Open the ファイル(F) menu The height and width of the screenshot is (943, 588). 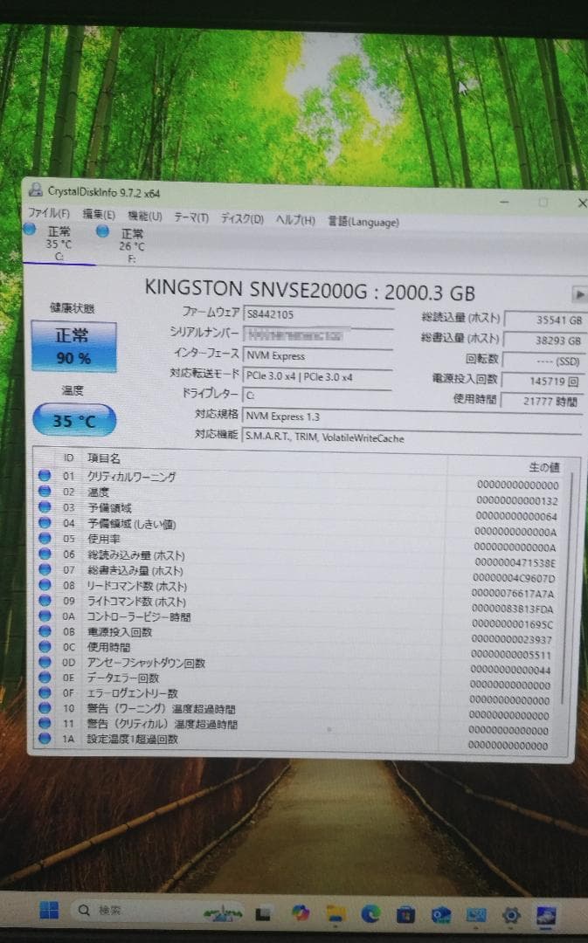(x=49, y=213)
